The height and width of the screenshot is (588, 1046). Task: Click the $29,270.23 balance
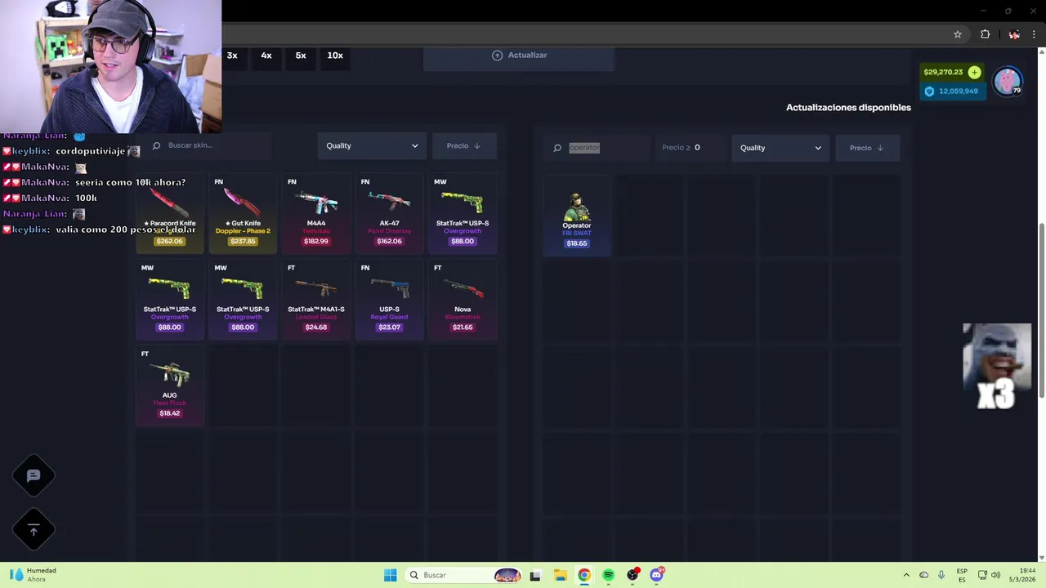943,73
